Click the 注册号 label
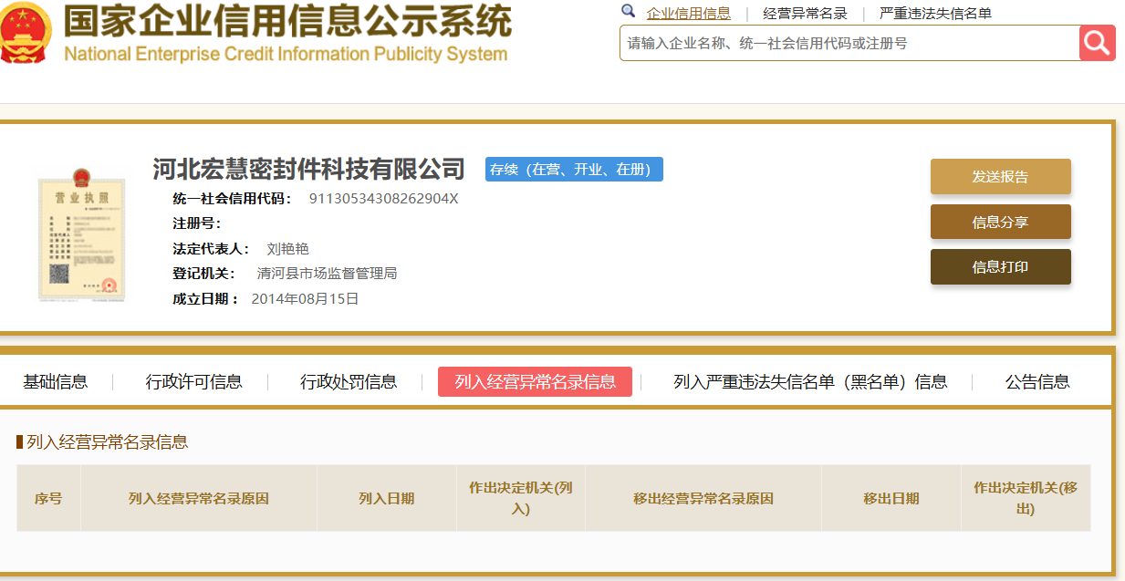Viewport: 1125px width, 581px height. point(197,223)
